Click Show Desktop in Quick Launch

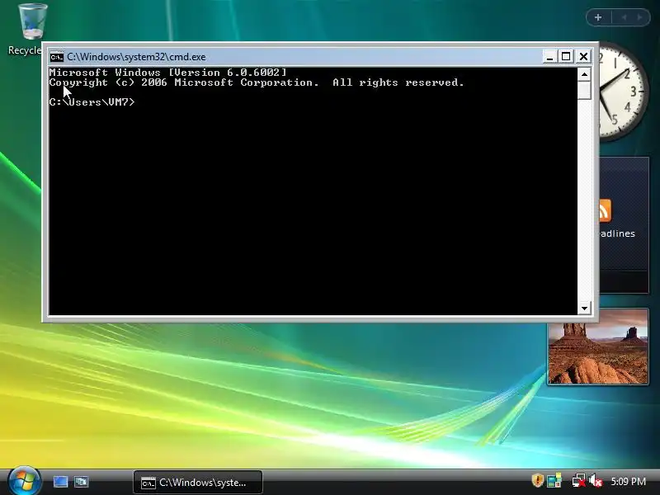click(x=60, y=482)
